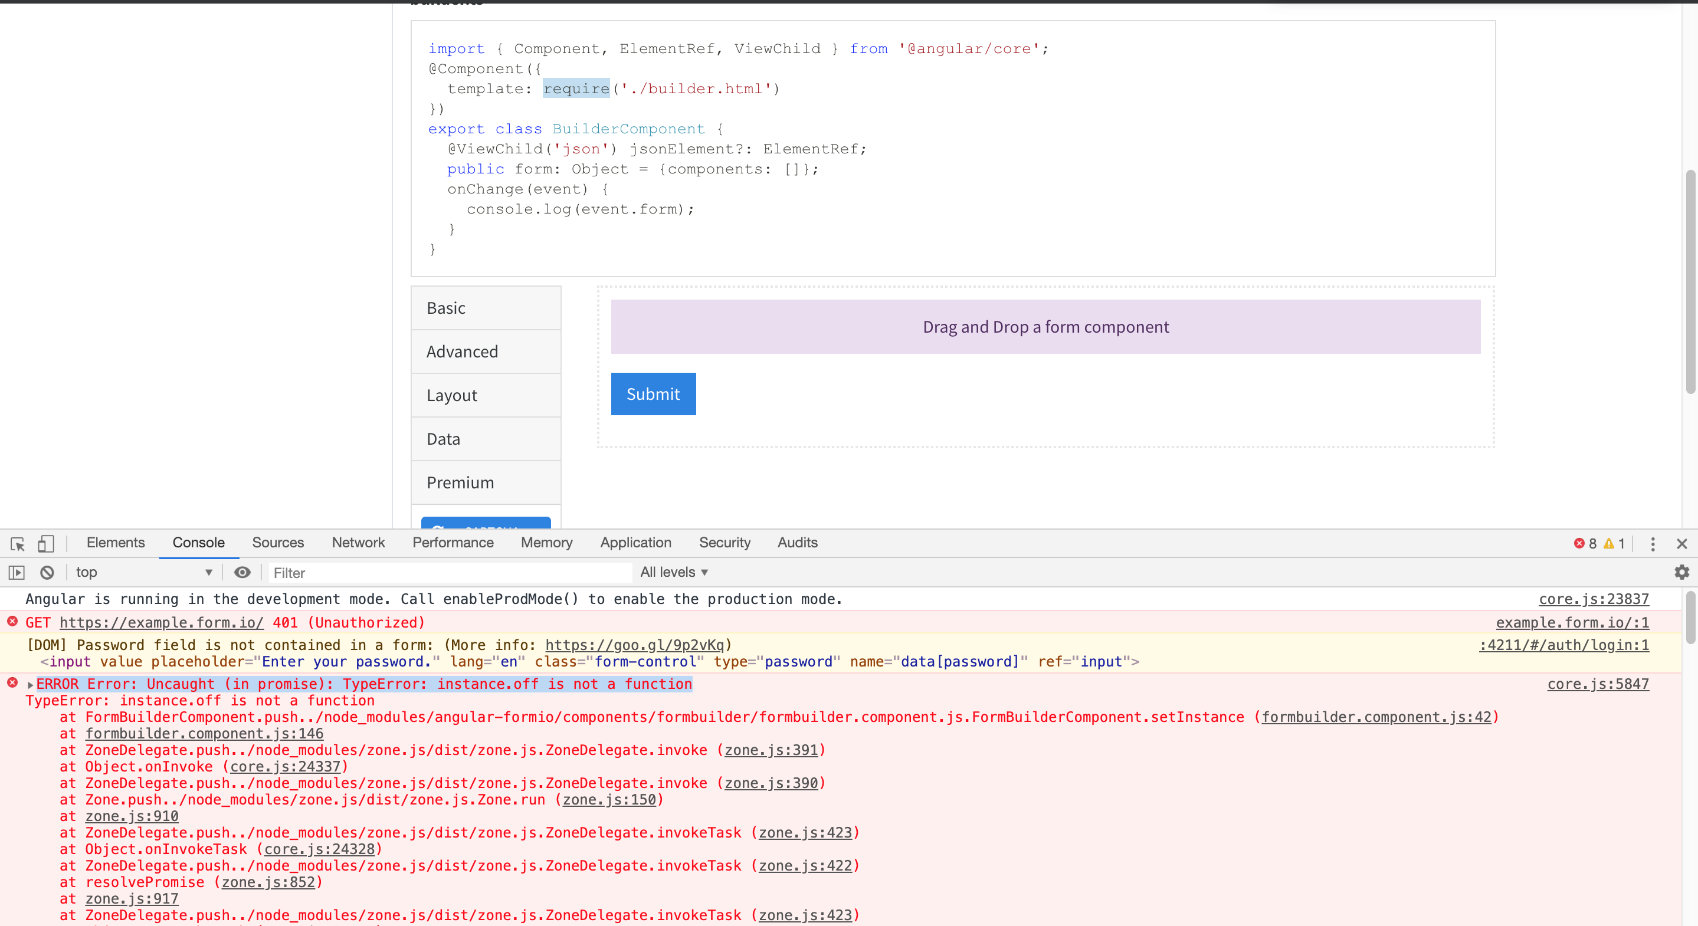Open the customize DevTools three-dot menu
The height and width of the screenshot is (926, 1698).
tap(1653, 544)
